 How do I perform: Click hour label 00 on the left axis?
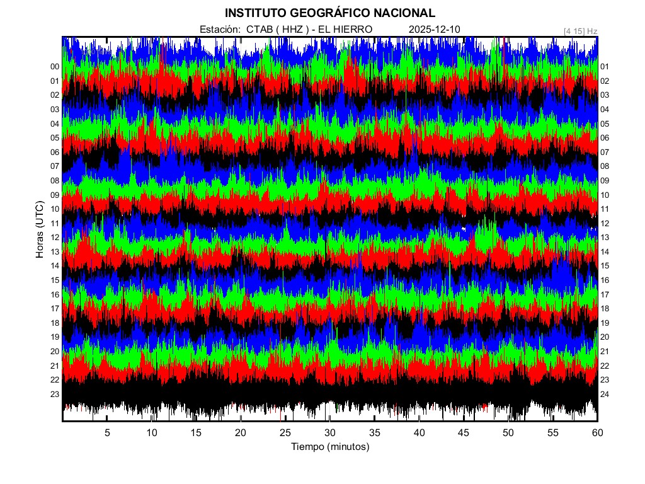coord(55,67)
